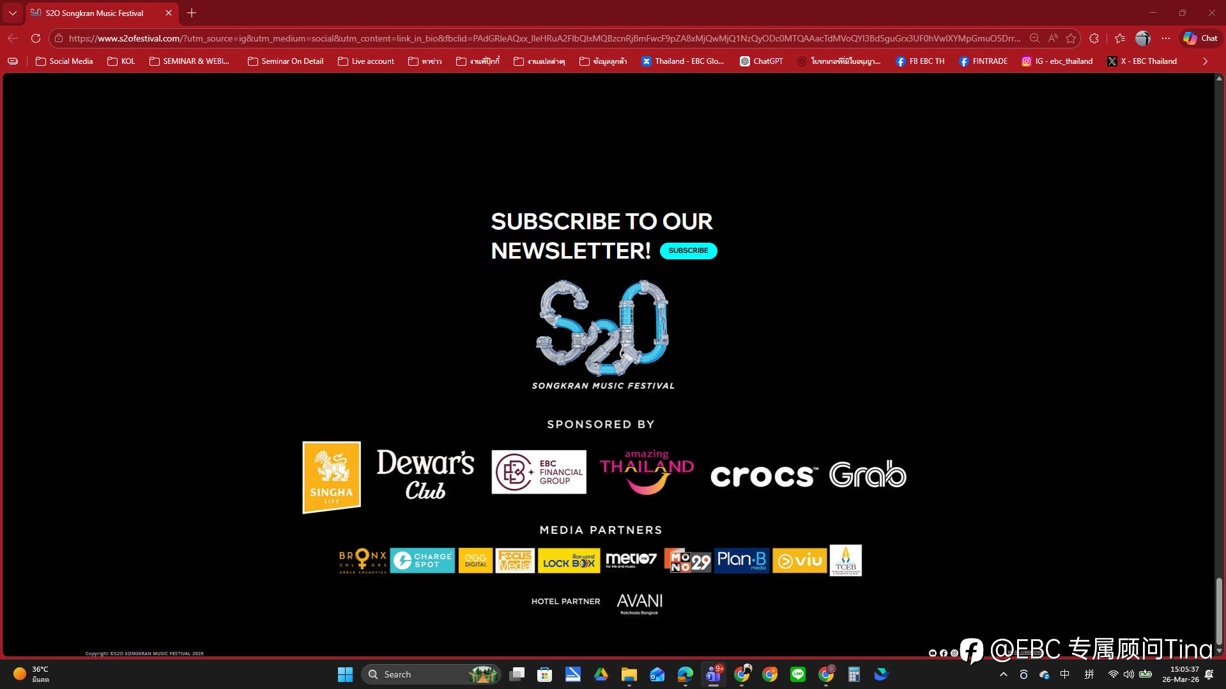Show more bookmarks with overflow chevron
Screen dimensions: 1226x689
pos(1206,61)
